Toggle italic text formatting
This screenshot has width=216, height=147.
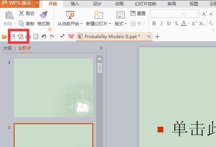(x=162, y=23)
